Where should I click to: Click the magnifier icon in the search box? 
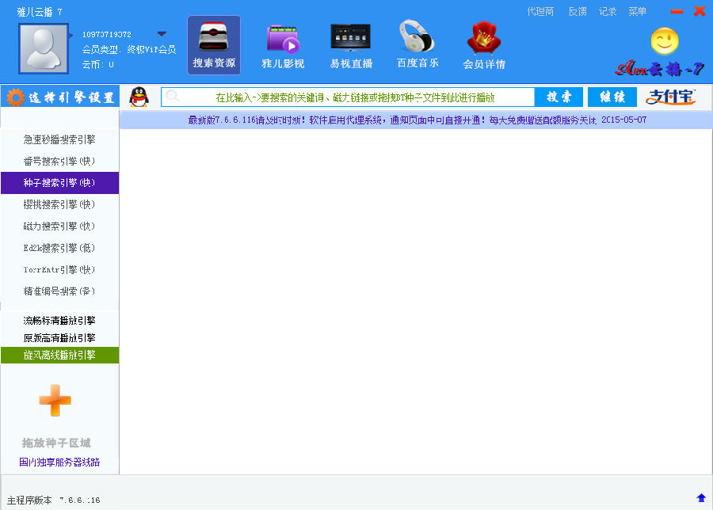pyautogui.click(x=173, y=96)
